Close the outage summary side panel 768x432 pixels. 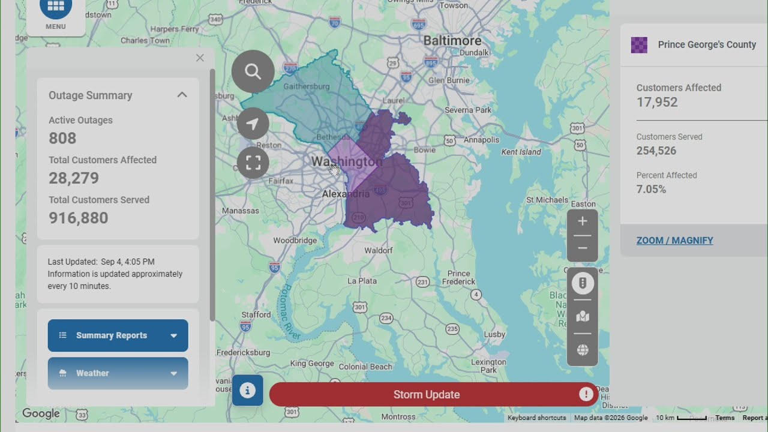200,58
